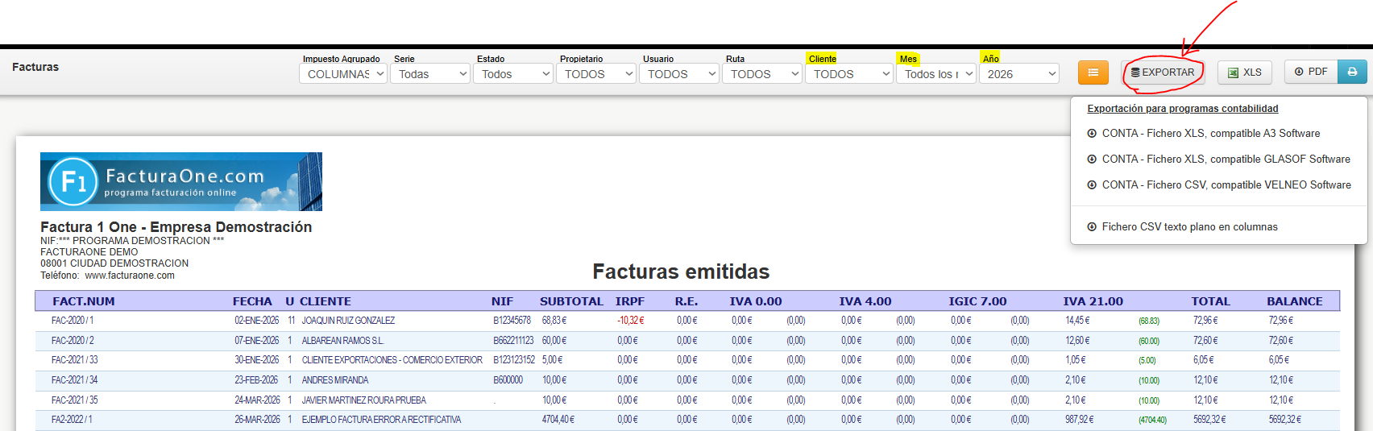Click the NIF column header

click(502, 301)
